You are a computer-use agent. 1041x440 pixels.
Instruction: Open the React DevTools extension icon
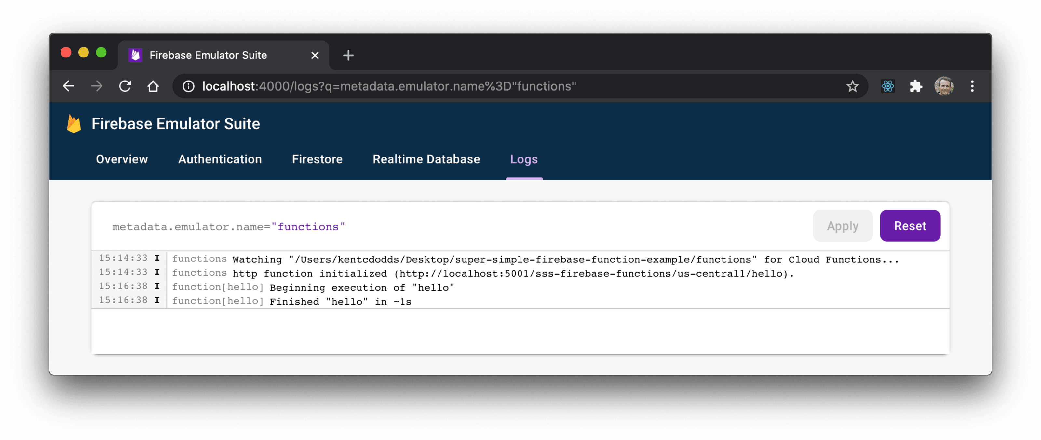tap(887, 86)
